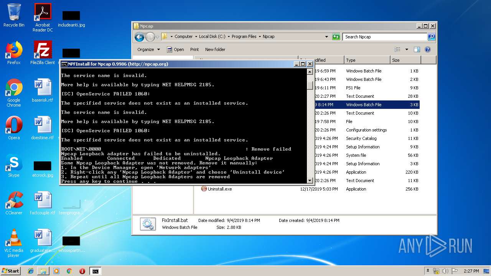Click in the Search Npcap field
Viewport: 491px width, 276px height.
tap(385, 37)
